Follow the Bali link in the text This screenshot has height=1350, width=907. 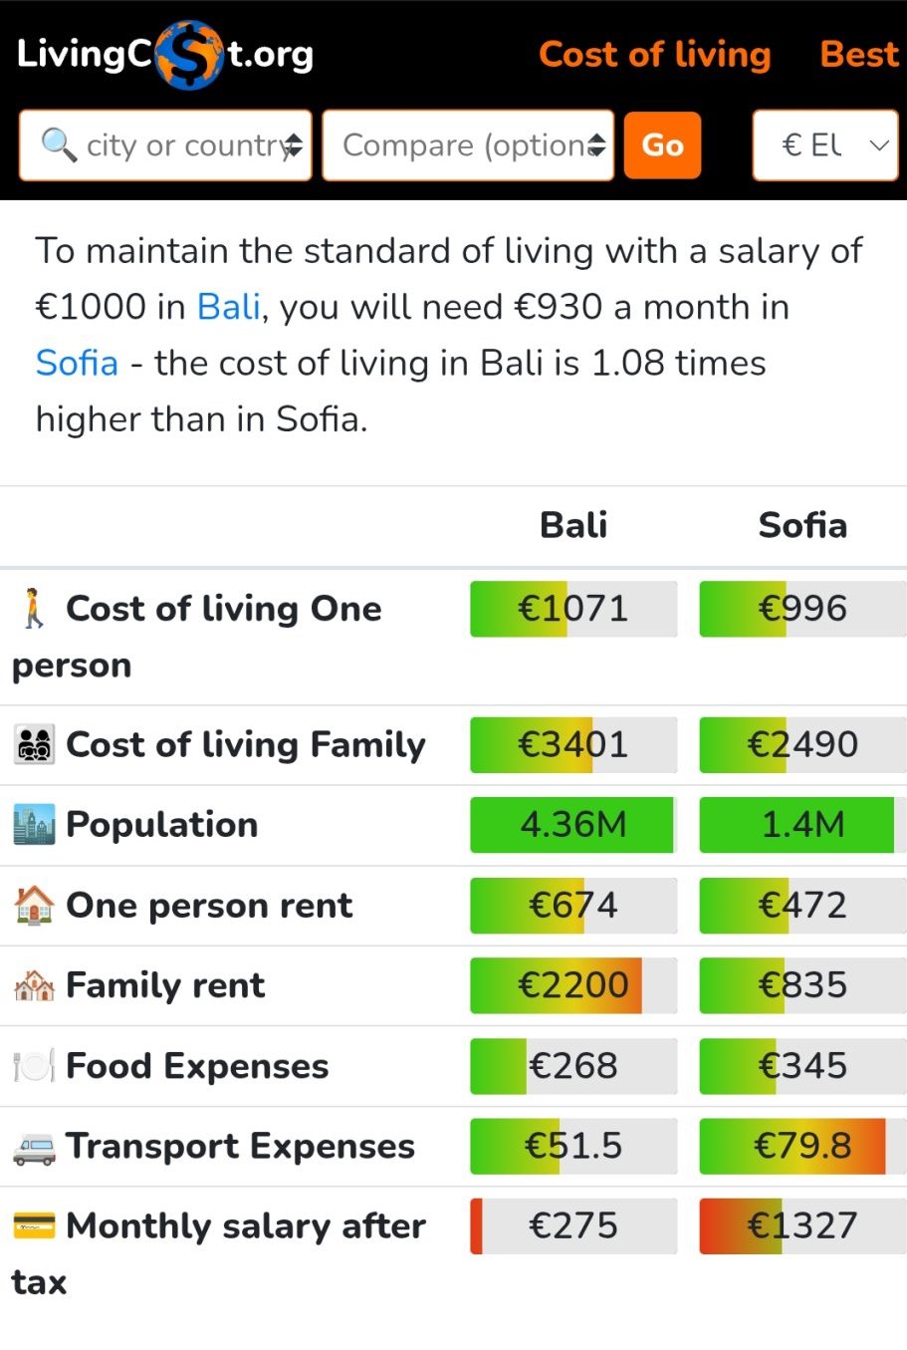tap(229, 307)
